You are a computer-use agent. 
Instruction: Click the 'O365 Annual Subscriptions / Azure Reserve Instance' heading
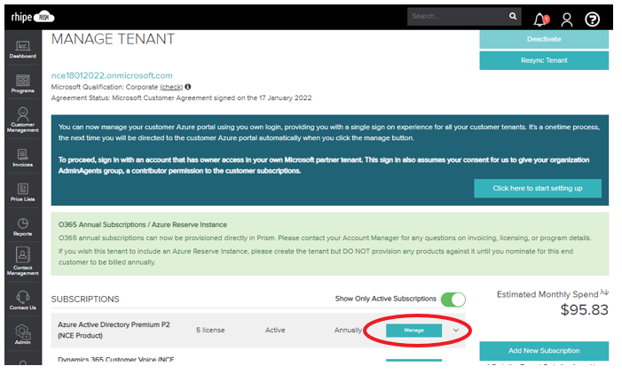(143, 224)
